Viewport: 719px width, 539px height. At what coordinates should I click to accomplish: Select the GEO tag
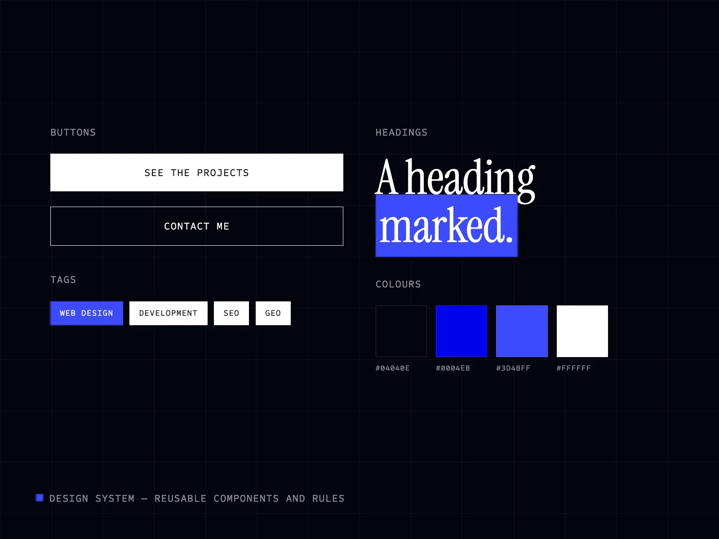coord(273,313)
